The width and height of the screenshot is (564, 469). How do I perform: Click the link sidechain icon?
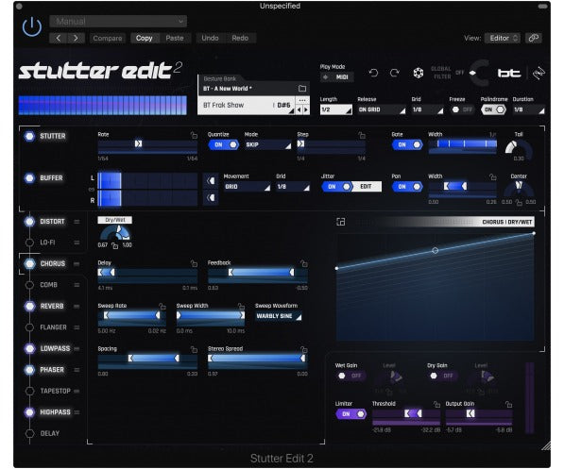[534, 38]
